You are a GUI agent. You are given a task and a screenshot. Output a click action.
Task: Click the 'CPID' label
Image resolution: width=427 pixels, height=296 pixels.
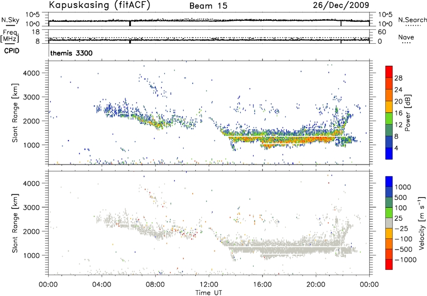point(12,51)
